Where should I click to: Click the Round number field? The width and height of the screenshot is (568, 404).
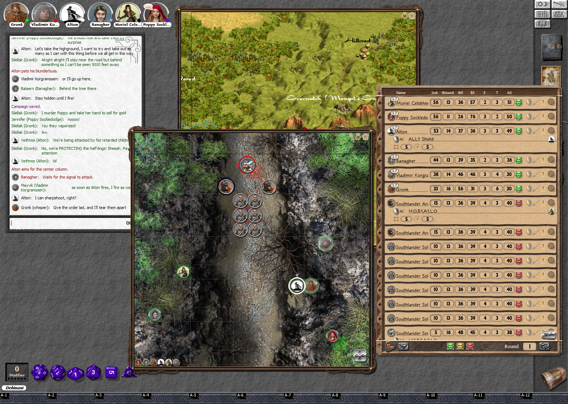pyautogui.click(x=530, y=346)
